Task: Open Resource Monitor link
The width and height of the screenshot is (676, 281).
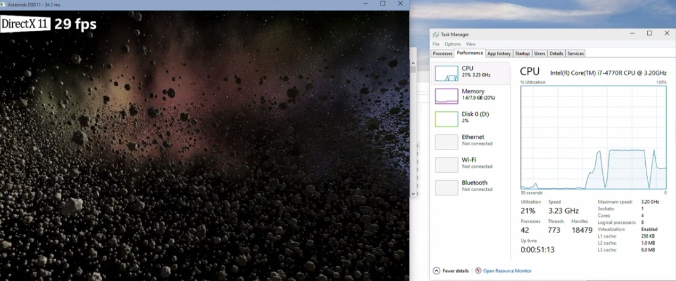Action: (x=507, y=271)
